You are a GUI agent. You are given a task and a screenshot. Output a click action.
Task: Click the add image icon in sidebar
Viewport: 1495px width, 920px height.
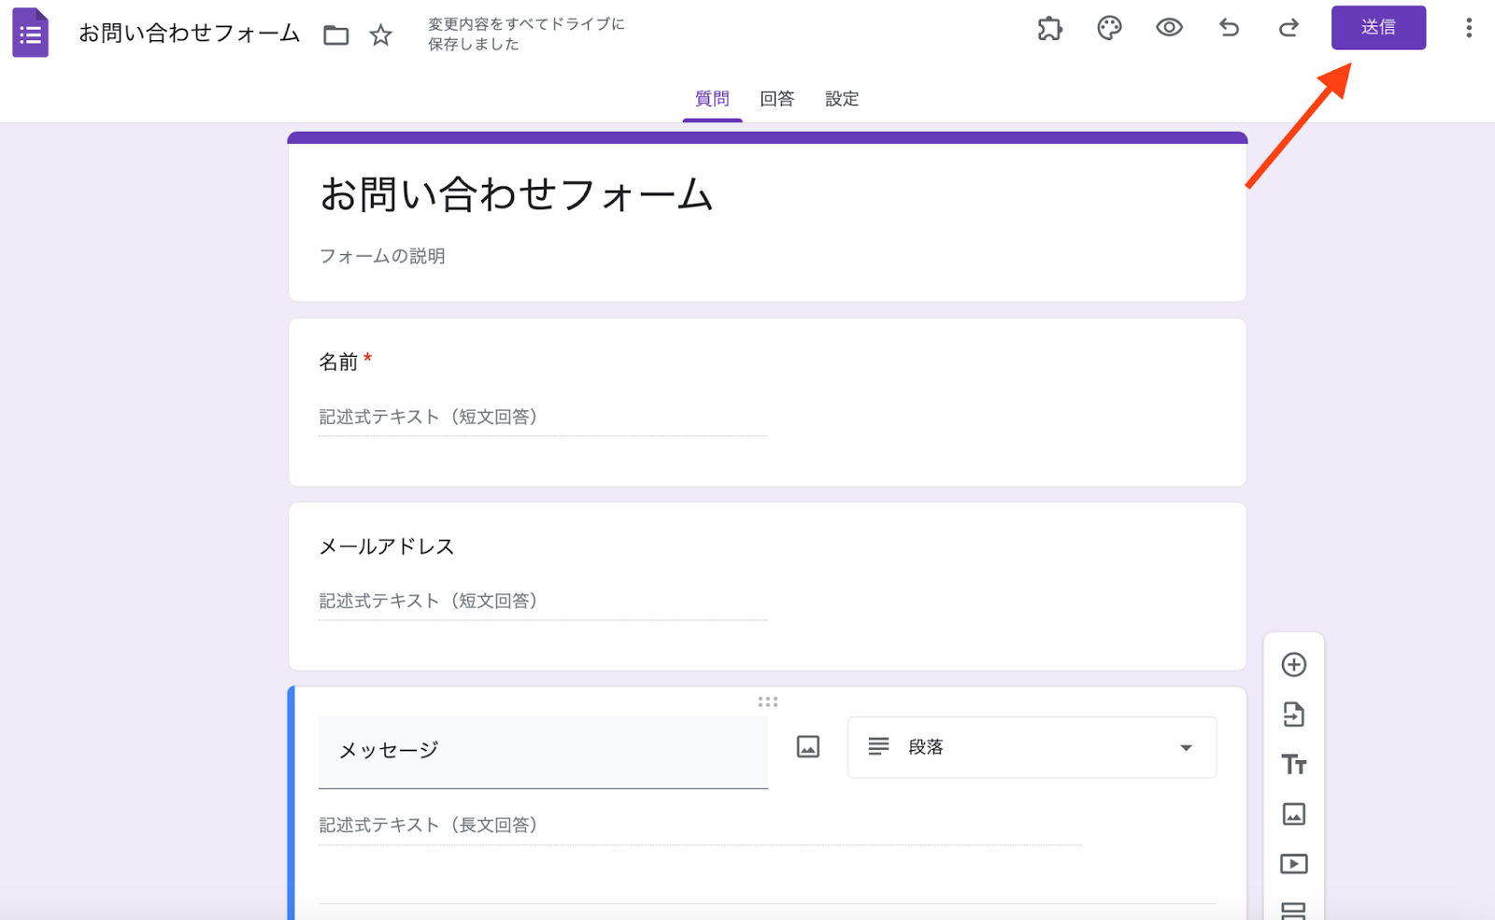click(1294, 814)
